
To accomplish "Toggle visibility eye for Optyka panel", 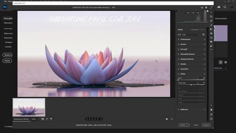I will (204, 64).
